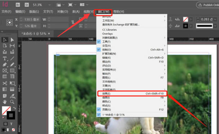Select the Type tool
Viewport: 219px width, 134px height.
[x=5, y=58]
